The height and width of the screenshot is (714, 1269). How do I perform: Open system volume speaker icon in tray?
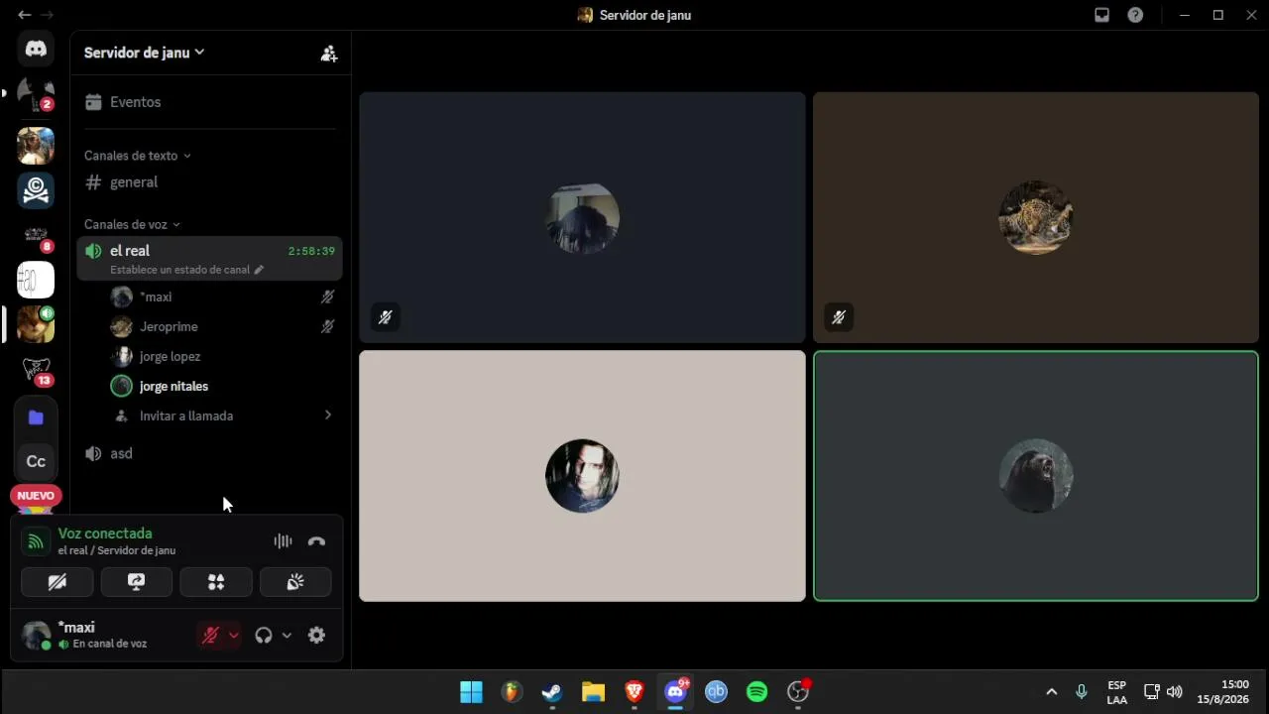point(1175,692)
